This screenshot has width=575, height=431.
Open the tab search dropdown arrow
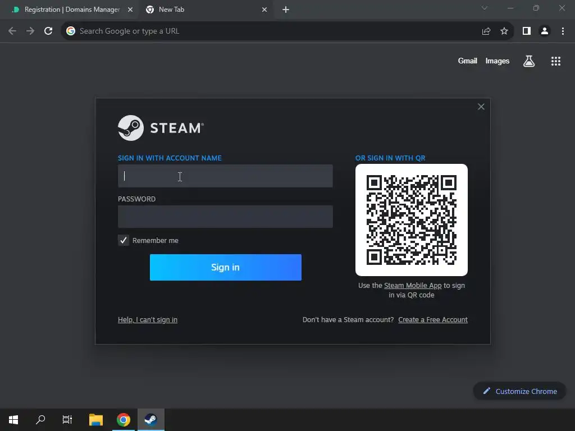pyautogui.click(x=485, y=8)
